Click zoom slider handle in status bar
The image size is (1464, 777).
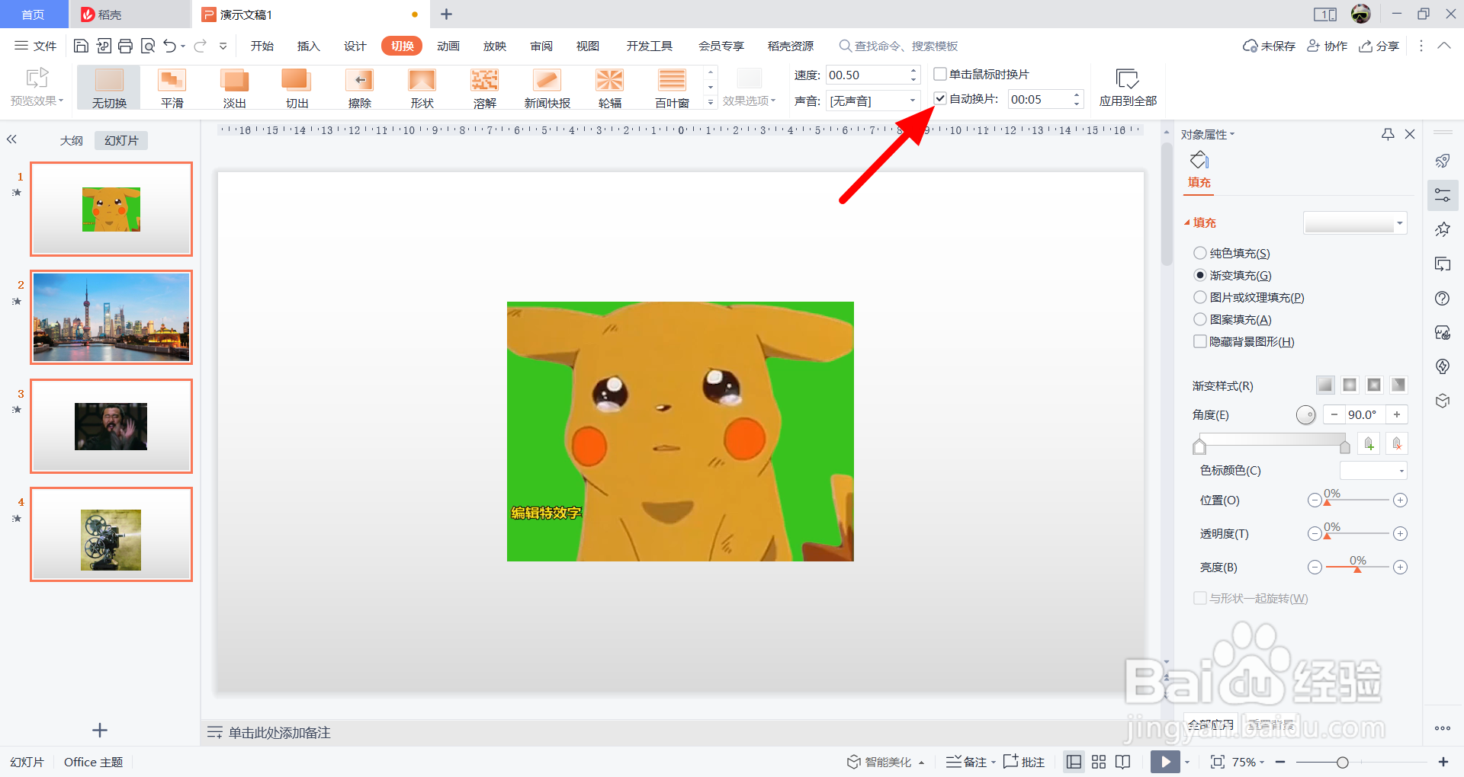pos(1343,762)
